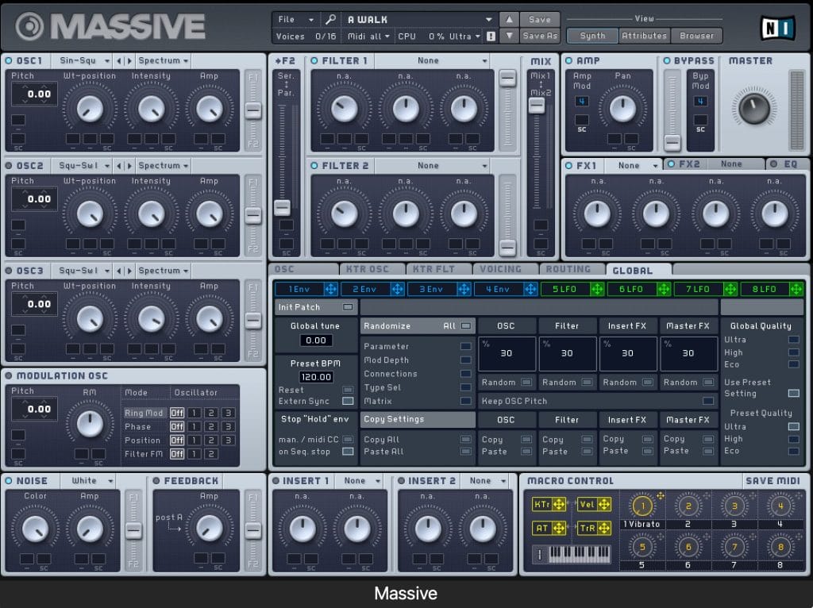The image size is (813, 608).
Task: Click the AT aftertouch macro handle
Action: click(x=549, y=528)
